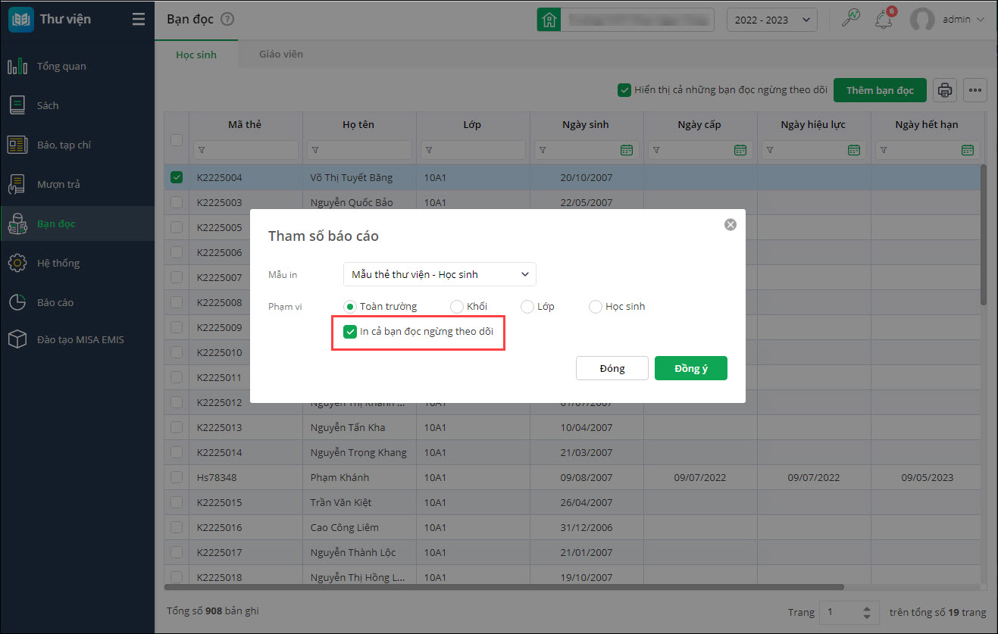
Task: Click card code Hs78348
Action: [217, 477]
